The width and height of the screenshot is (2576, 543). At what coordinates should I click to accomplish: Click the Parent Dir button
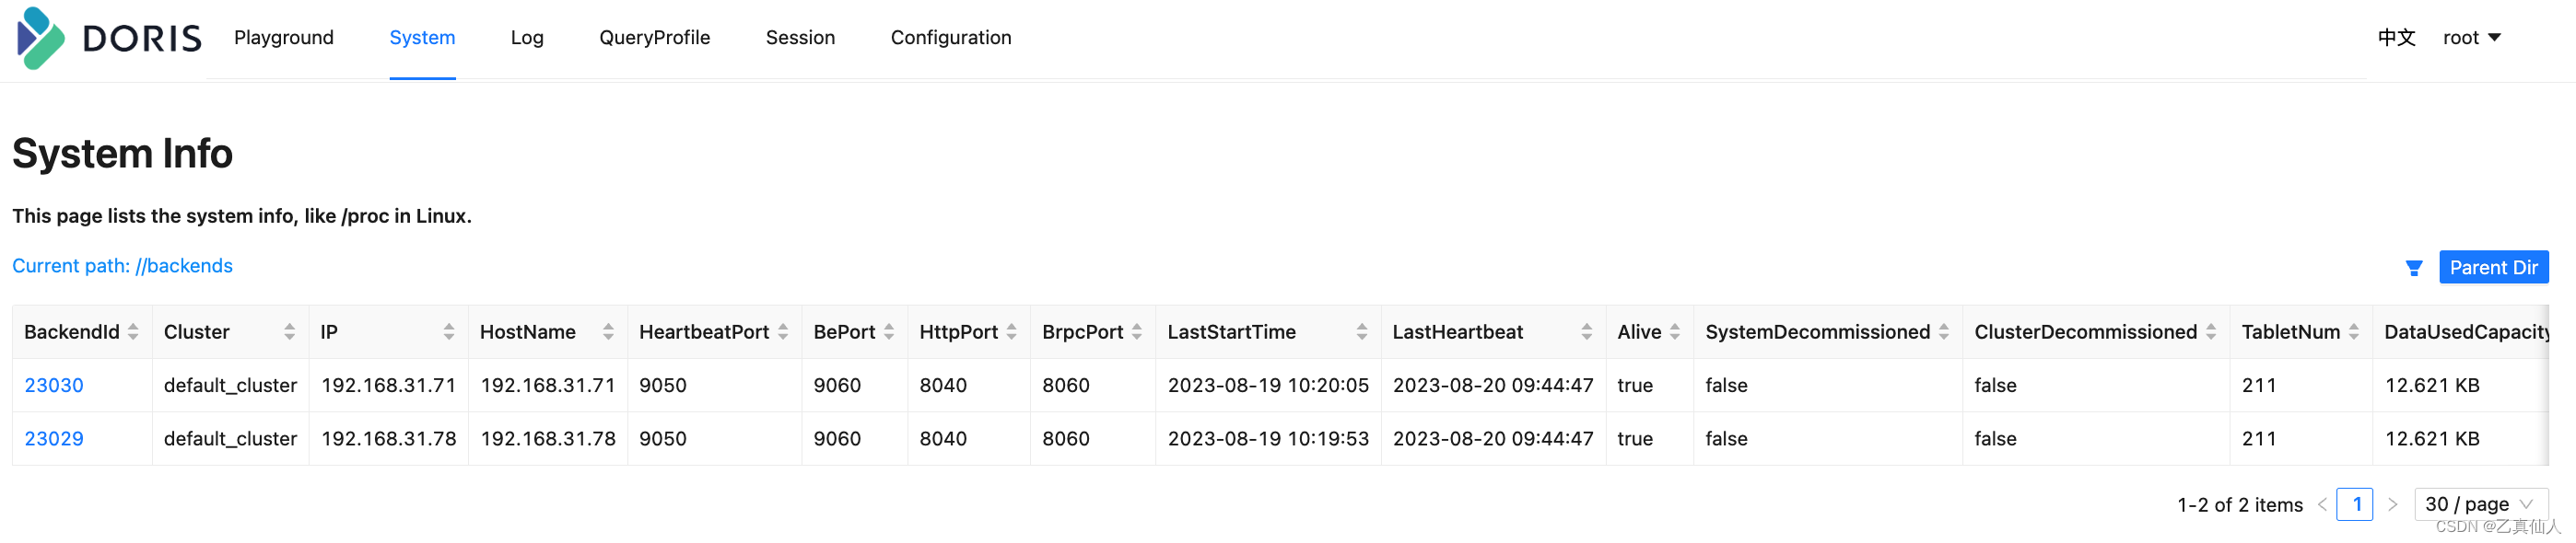2493,268
